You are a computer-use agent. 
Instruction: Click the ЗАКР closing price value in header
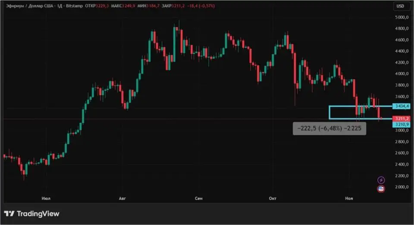pyautogui.click(x=189, y=6)
